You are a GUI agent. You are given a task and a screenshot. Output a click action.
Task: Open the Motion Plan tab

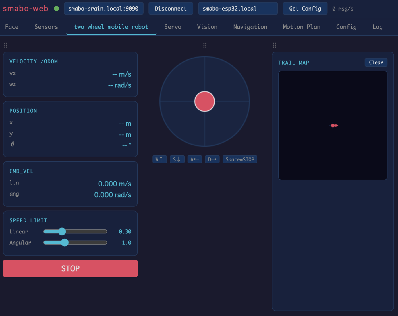(x=302, y=27)
